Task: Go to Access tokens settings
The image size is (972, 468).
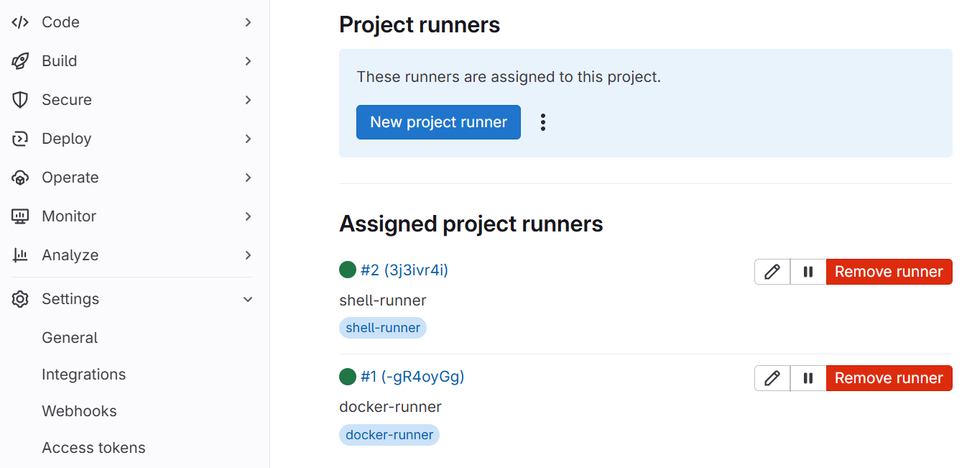Action: click(93, 448)
